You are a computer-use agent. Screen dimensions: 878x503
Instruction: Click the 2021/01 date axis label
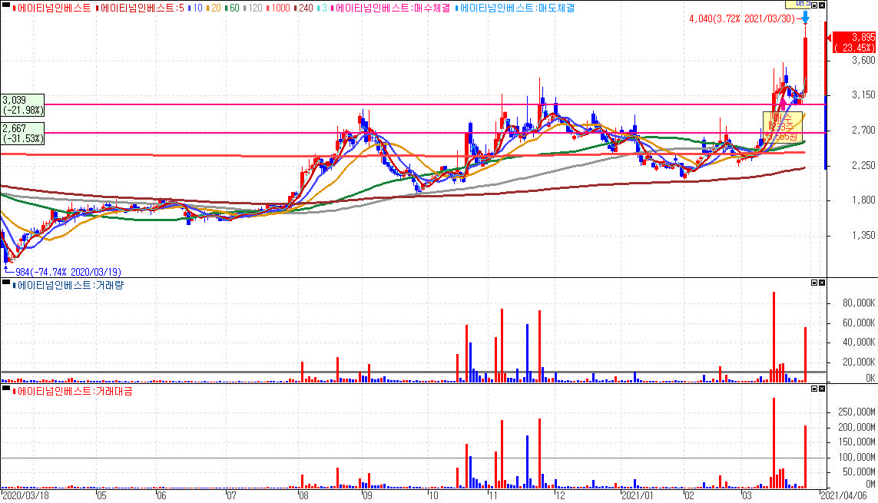(638, 496)
